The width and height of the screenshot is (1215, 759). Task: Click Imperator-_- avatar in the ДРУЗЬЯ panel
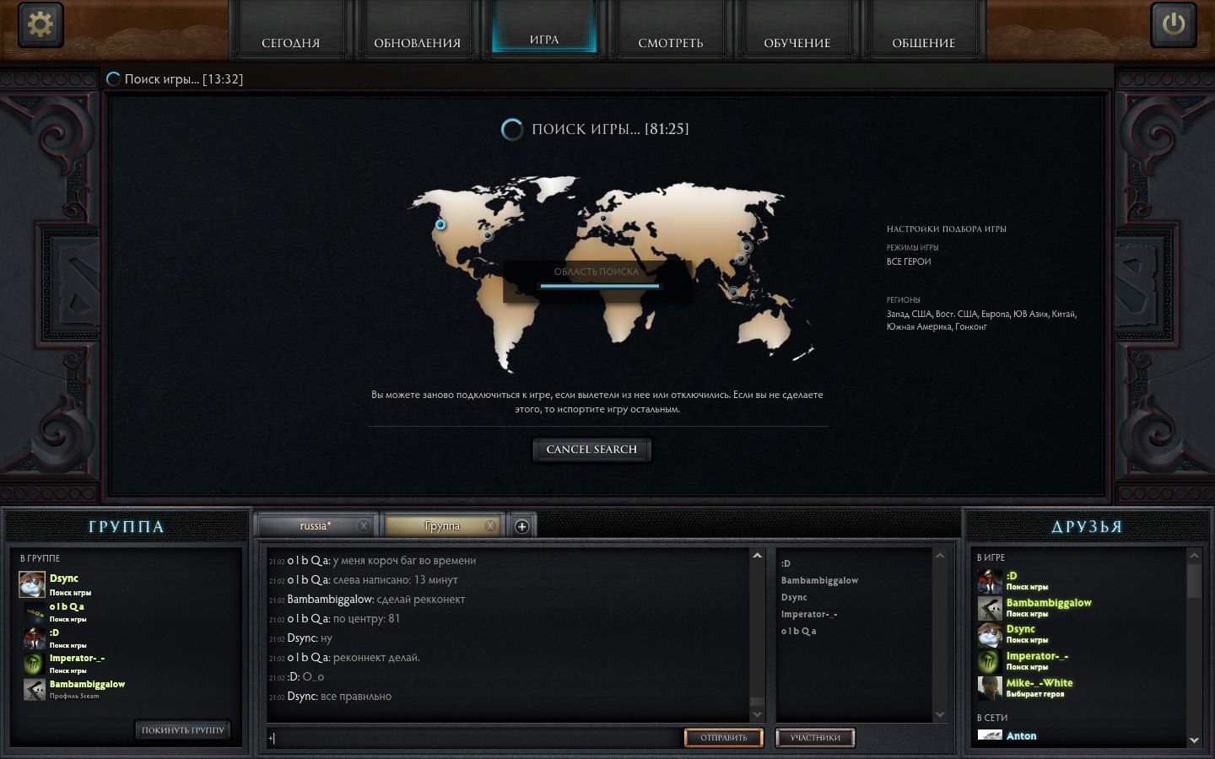tap(989, 661)
